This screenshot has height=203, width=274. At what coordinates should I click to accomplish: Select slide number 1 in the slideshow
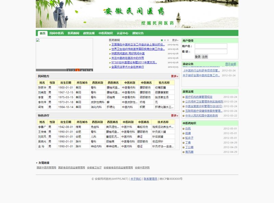[69, 70]
